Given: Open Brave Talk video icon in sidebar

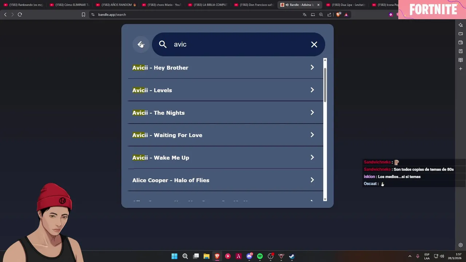Looking at the screenshot, I should tap(461, 34).
